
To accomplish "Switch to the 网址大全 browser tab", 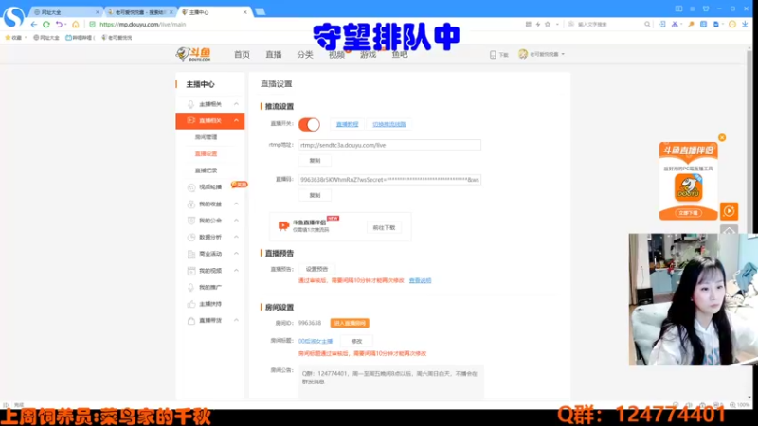I will (x=66, y=12).
